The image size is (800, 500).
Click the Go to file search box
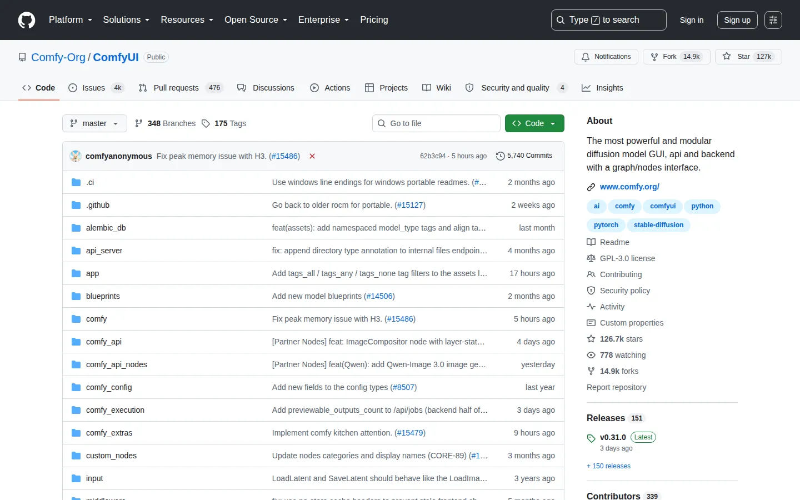(x=436, y=123)
